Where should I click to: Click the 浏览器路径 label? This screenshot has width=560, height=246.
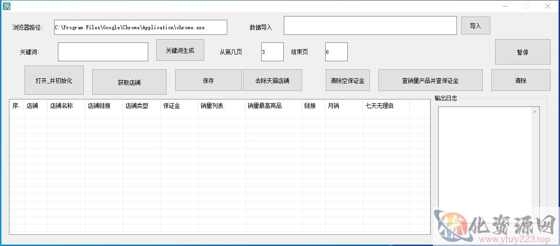[27, 27]
